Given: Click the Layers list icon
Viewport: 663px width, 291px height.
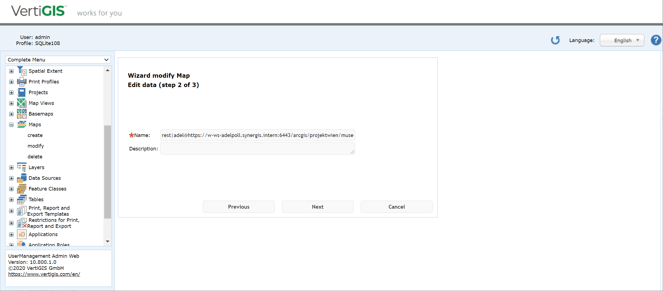Looking at the screenshot, I should point(22,167).
